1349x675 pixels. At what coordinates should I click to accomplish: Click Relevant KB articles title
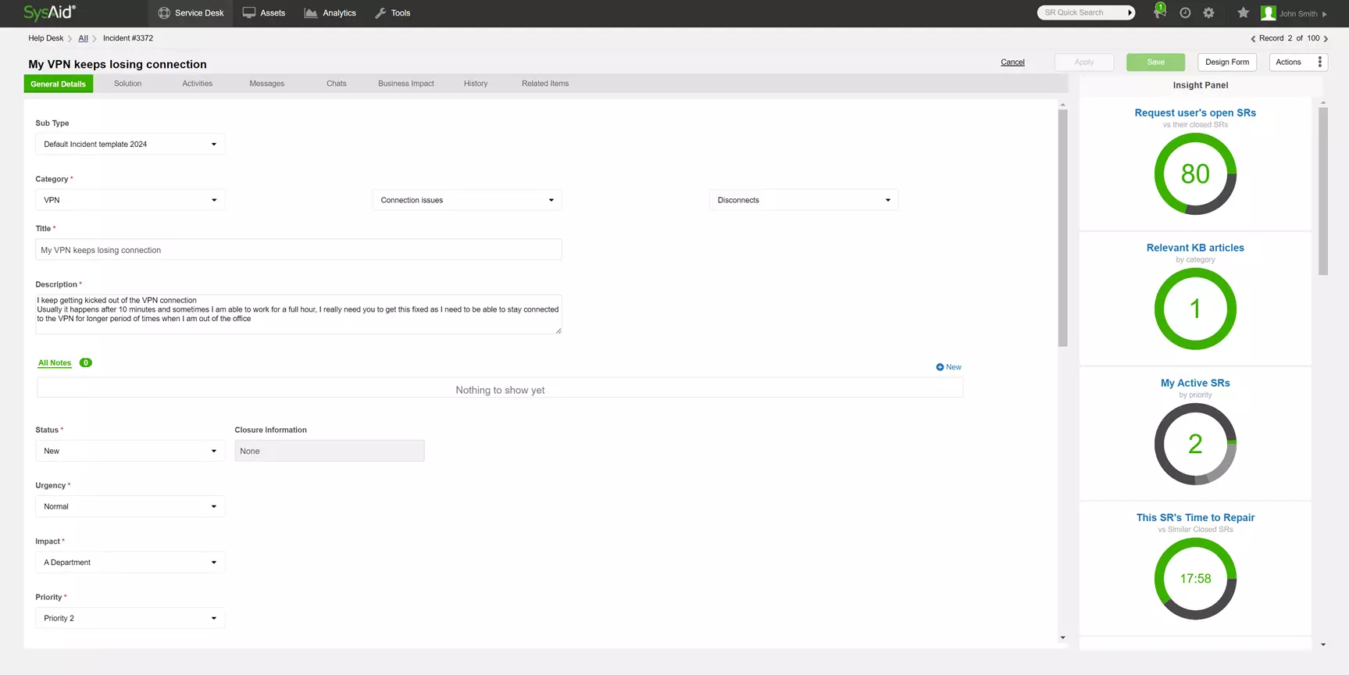[1195, 248]
